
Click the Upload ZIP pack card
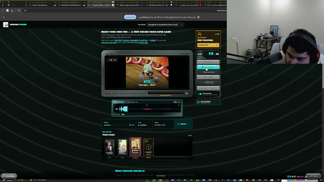(x=148, y=147)
